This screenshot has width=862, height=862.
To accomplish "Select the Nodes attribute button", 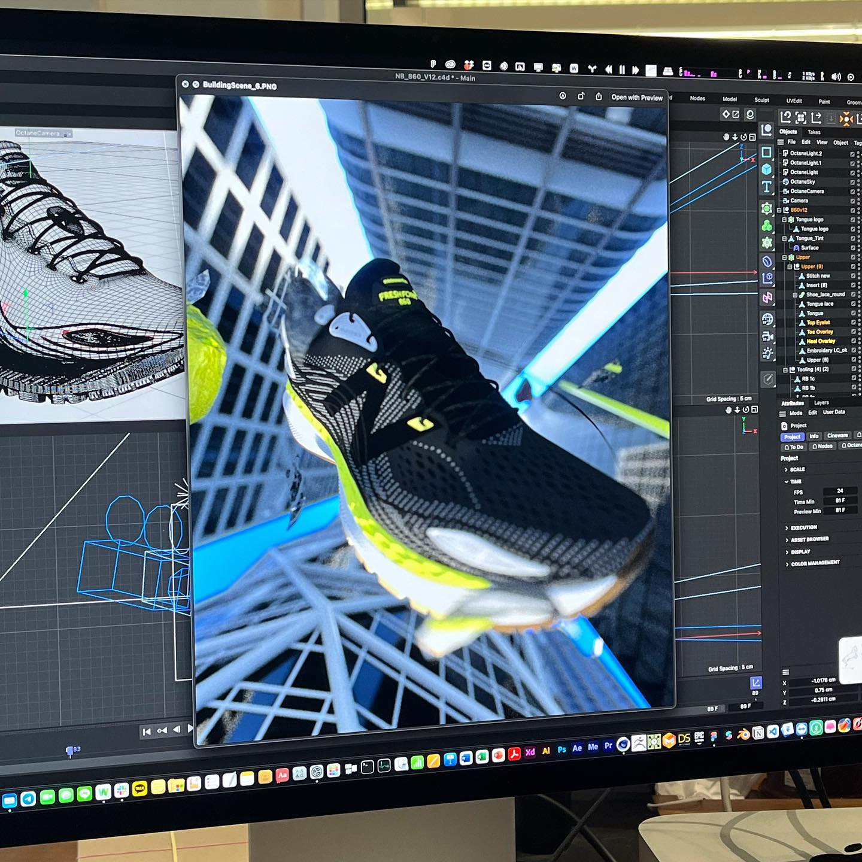I will 822,447.
